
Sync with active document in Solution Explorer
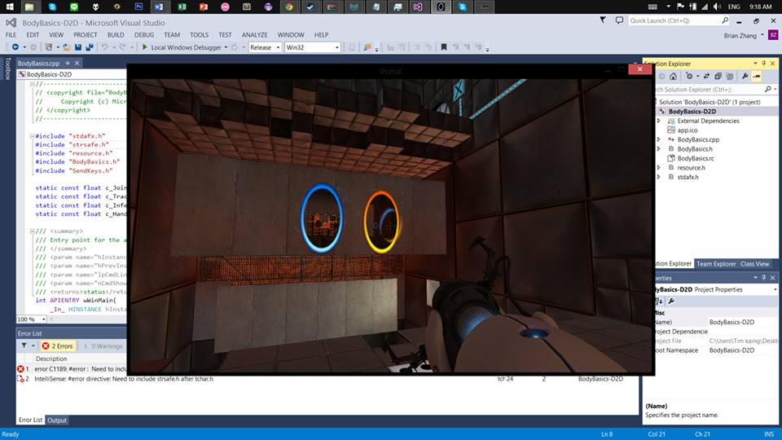pyautogui.click(x=706, y=77)
